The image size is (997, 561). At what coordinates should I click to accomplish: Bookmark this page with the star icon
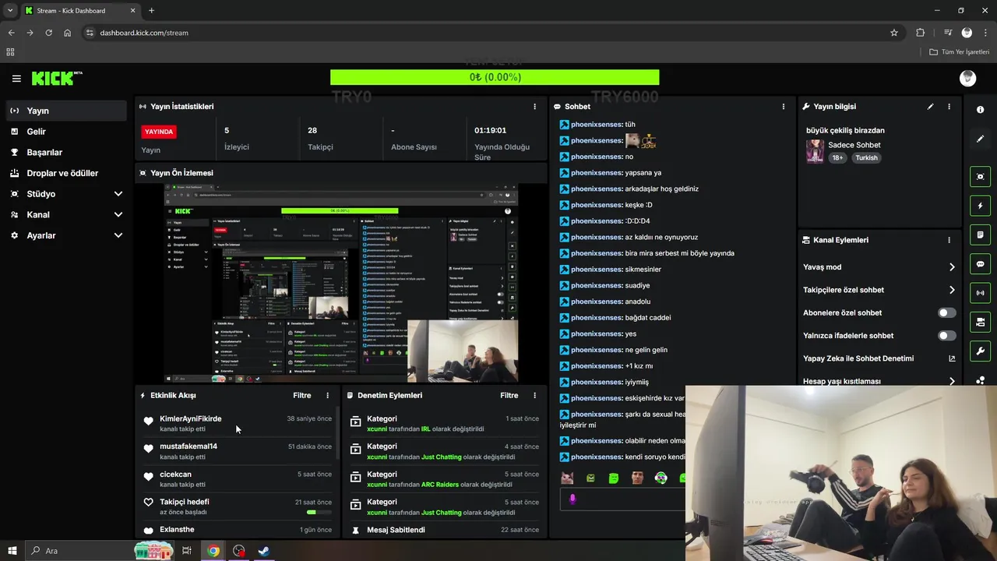[x=894, y=33]
